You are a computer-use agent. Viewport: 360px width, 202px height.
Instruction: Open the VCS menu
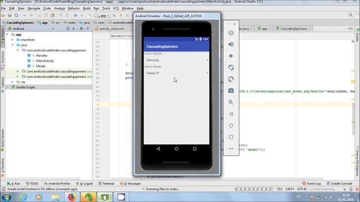116,8
